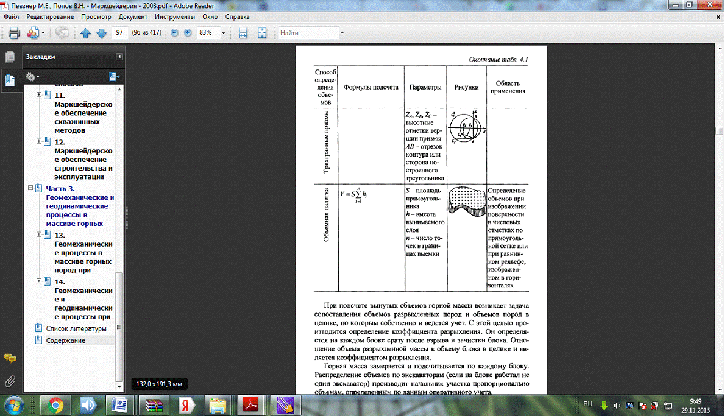Open the zoom percentage dropdown
Viewport: 724px width, 416px height.
[x=224, y=33]
